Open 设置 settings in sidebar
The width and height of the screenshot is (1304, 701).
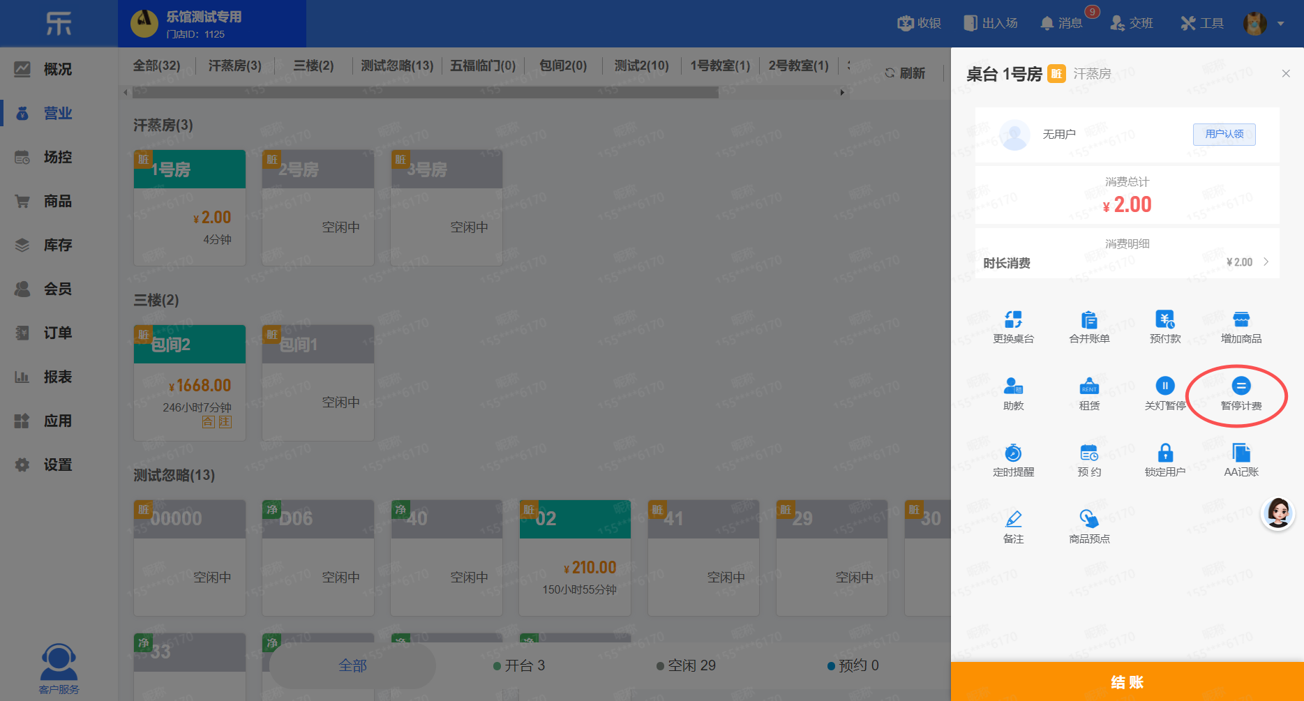click(59, 465)
